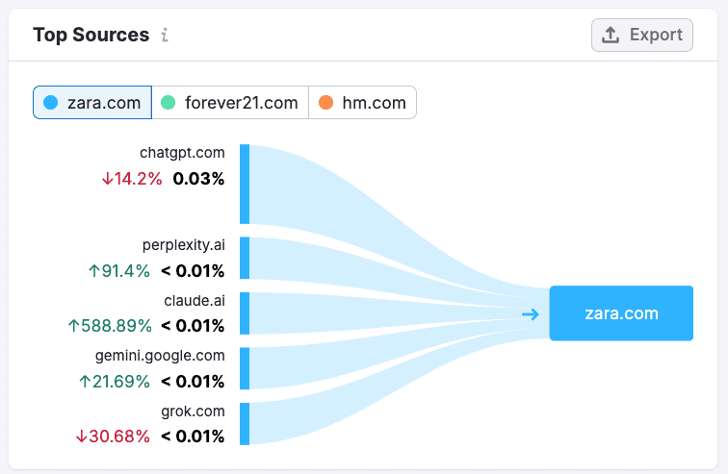Click the blue bar beside chatgpt.com
This screenshot has width=728, height=474.
(x=245, y=184)
